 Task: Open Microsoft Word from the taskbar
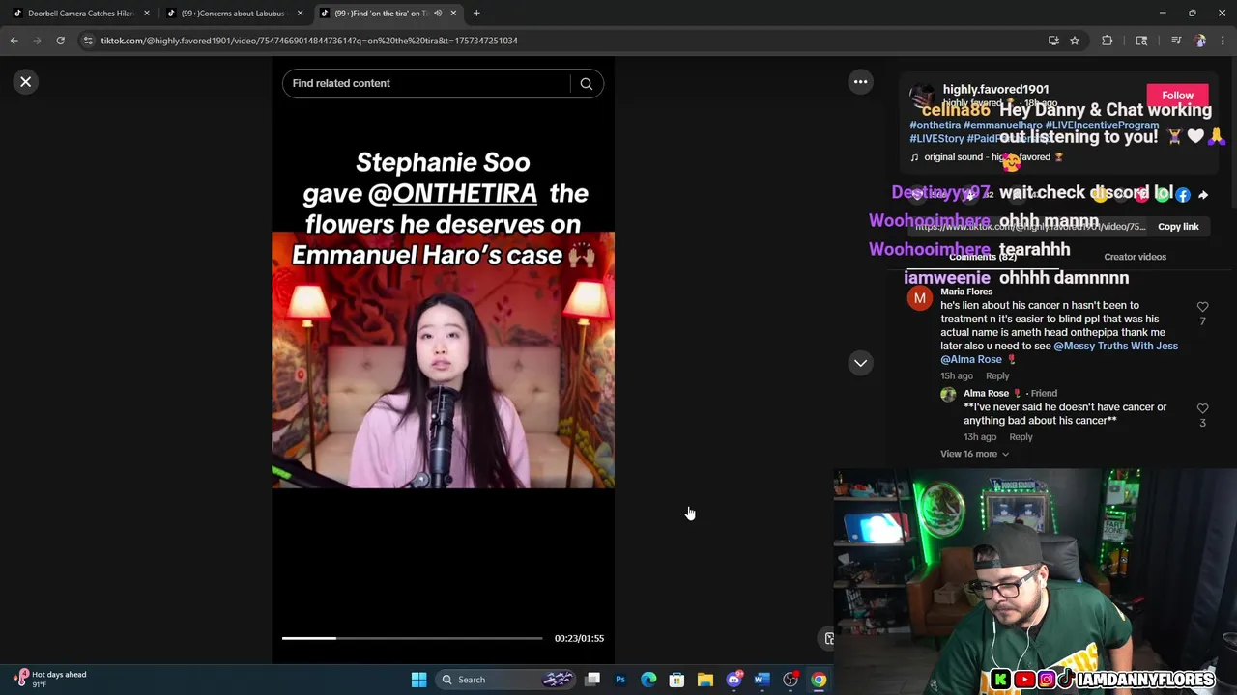pyautogui.click(x=762, y=680)
